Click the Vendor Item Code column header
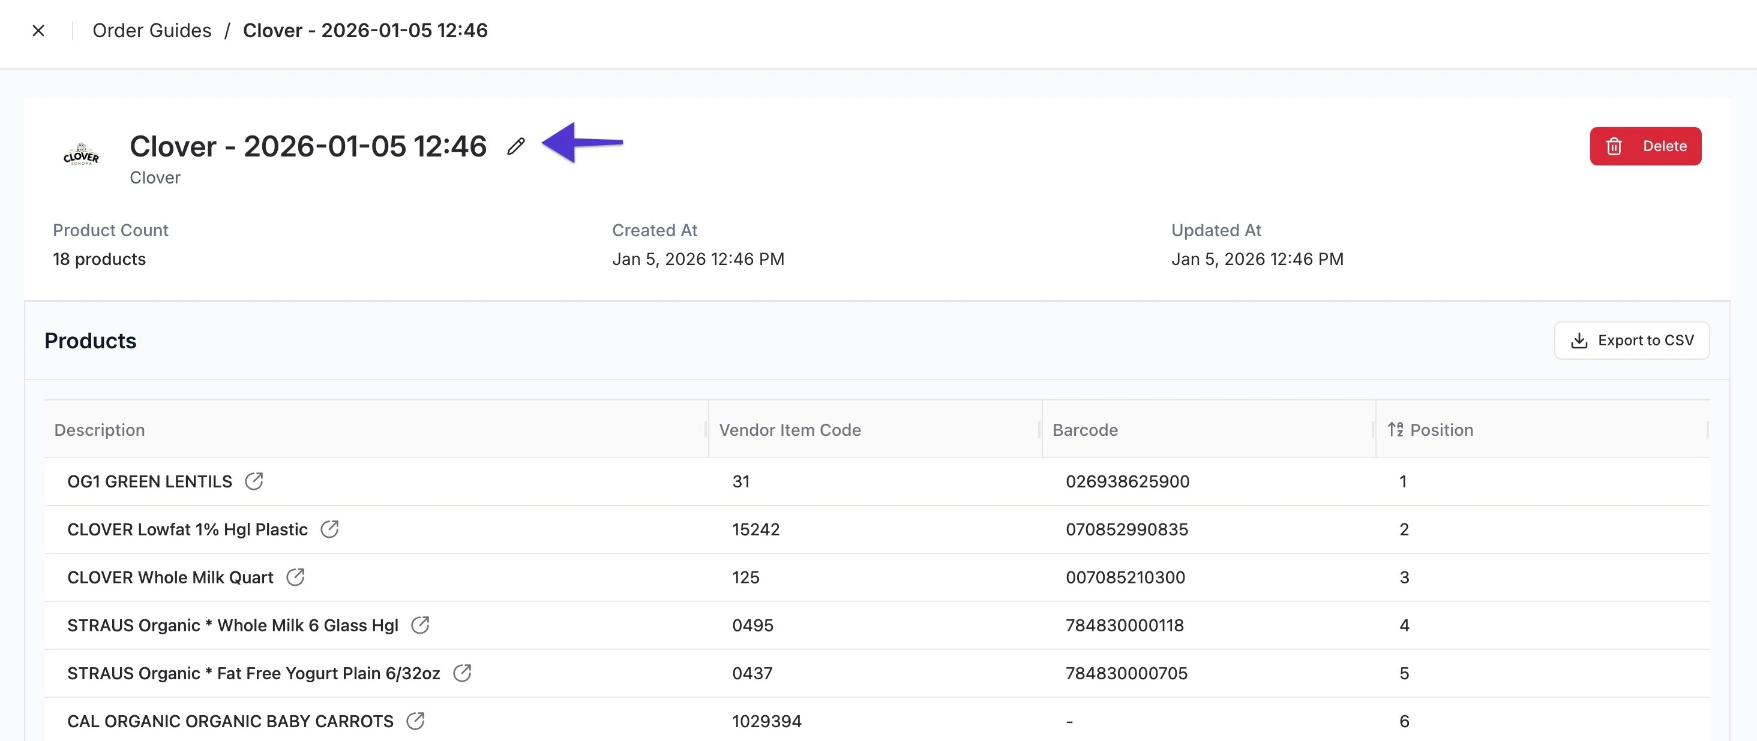This screenshot has height=741, width=1757. tap(789, 429)
